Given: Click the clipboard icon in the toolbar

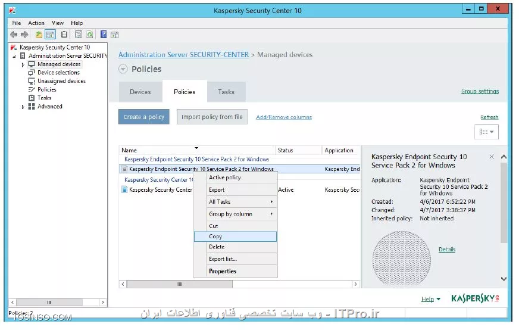Looking at the screenshot, I should point(64,35).
